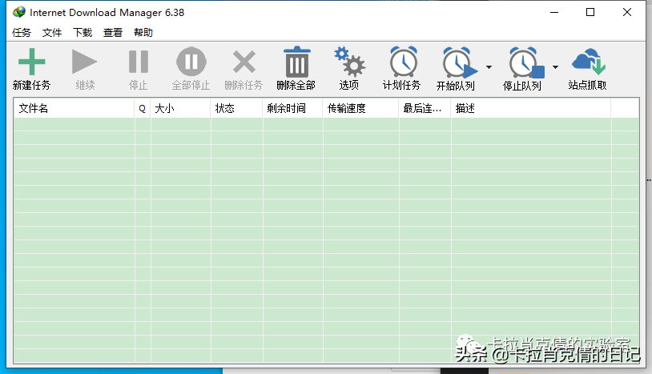Sort by 剩余时间 column header
Image resolution: width=652 pixels, height=374 pixels.
pos(292,108)
